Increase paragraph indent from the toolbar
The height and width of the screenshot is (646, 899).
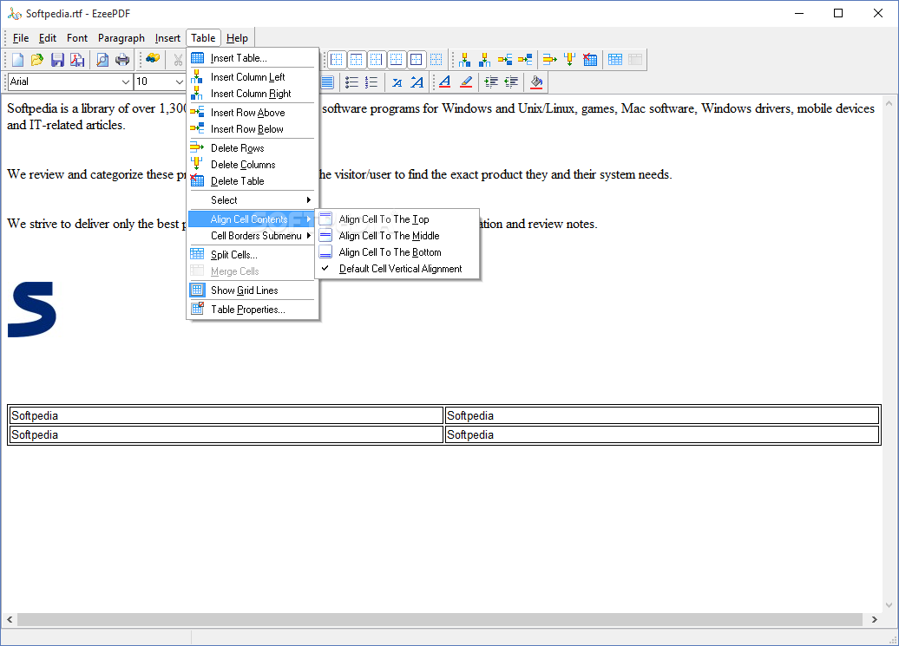click(x=491, y=82)
